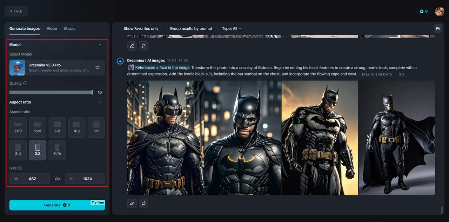
Task: Toggle the width-height link icon
Action: pyautogui.click(x=57, y=179)
